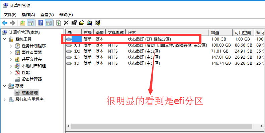This screenshot has width=265, height=133.
Task: Expand the 性能 node
Action: click(x=11, y=73)
